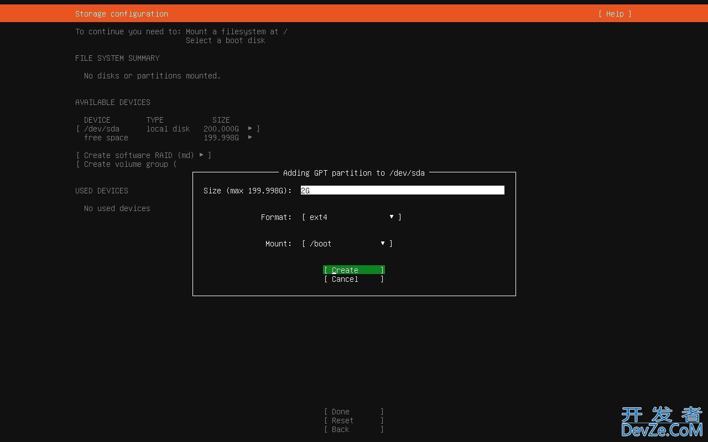Screen dimensions: 708x442
Task: Open the Mount /boot dropdown
Action: coord(347,244)
